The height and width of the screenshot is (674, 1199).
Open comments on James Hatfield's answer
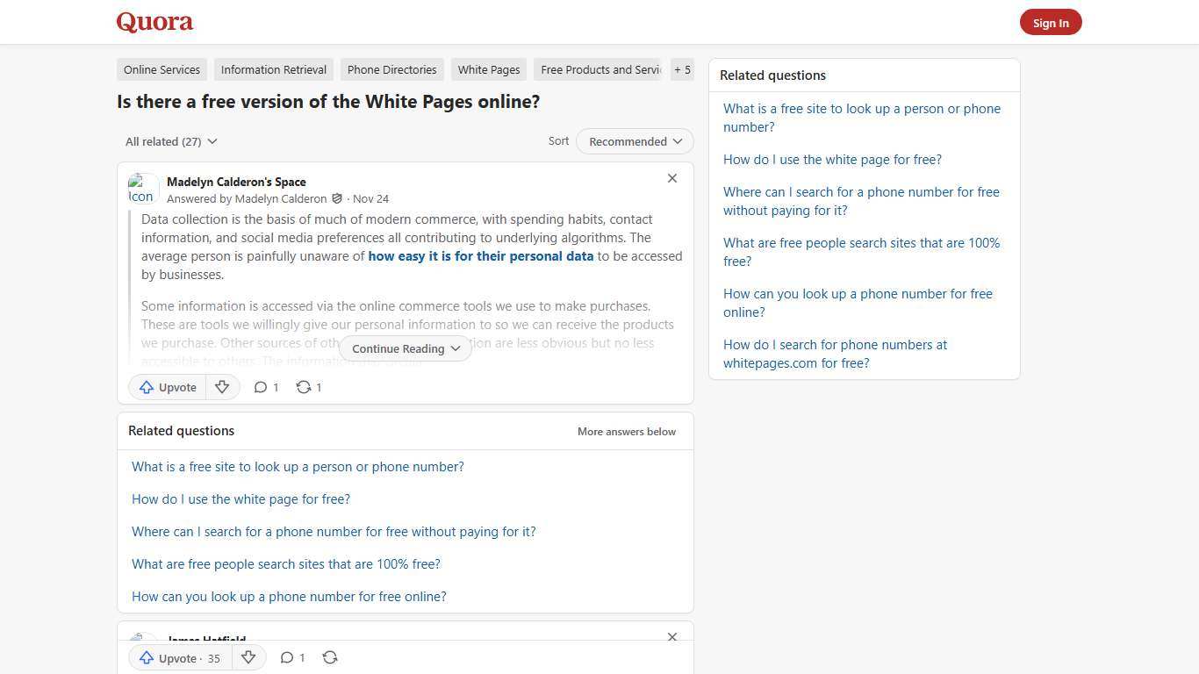click(x=291, y=657)
